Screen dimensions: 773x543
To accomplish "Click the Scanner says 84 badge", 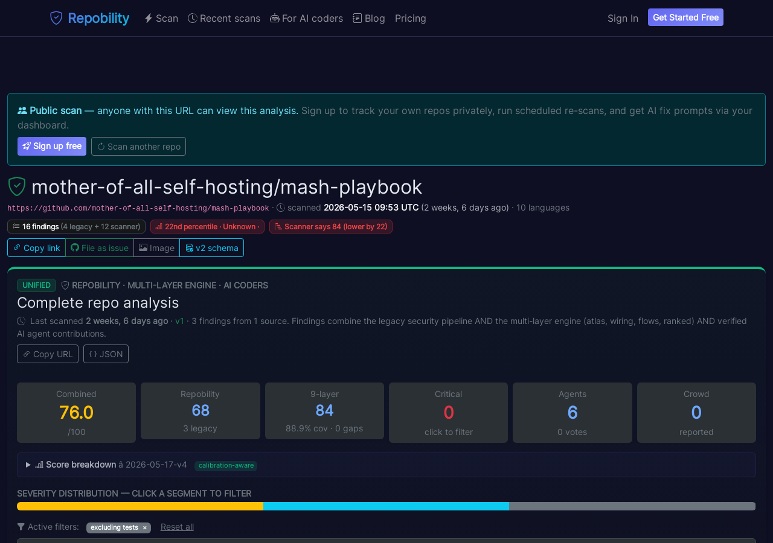I will click(331, 226).
